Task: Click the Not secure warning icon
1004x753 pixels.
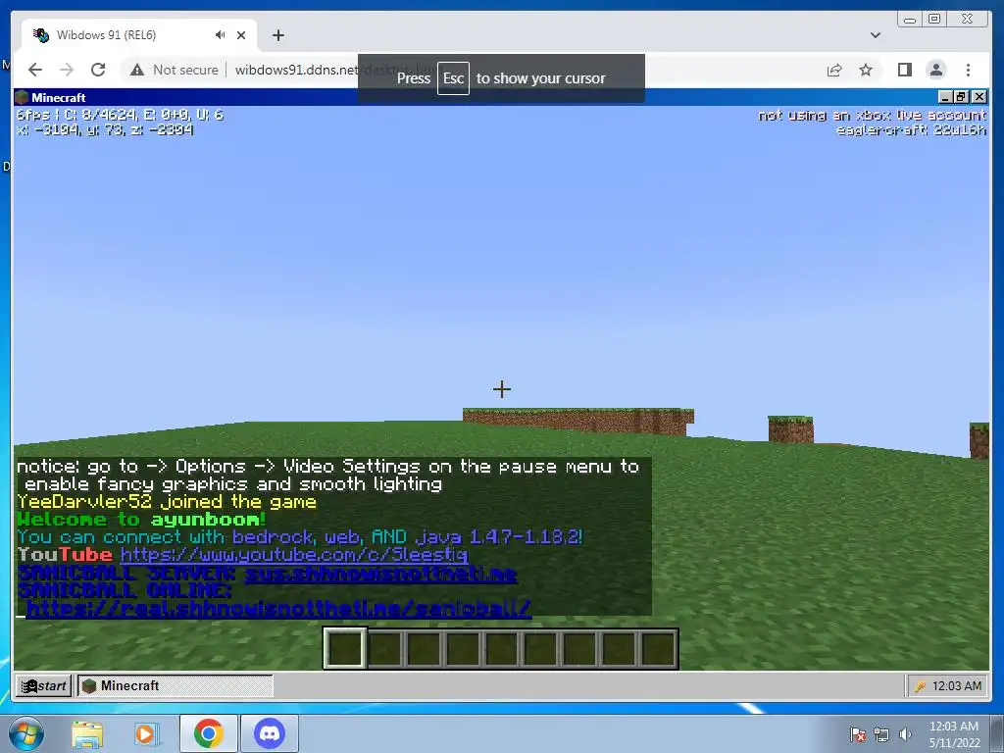Action: [x=137, y=70]
